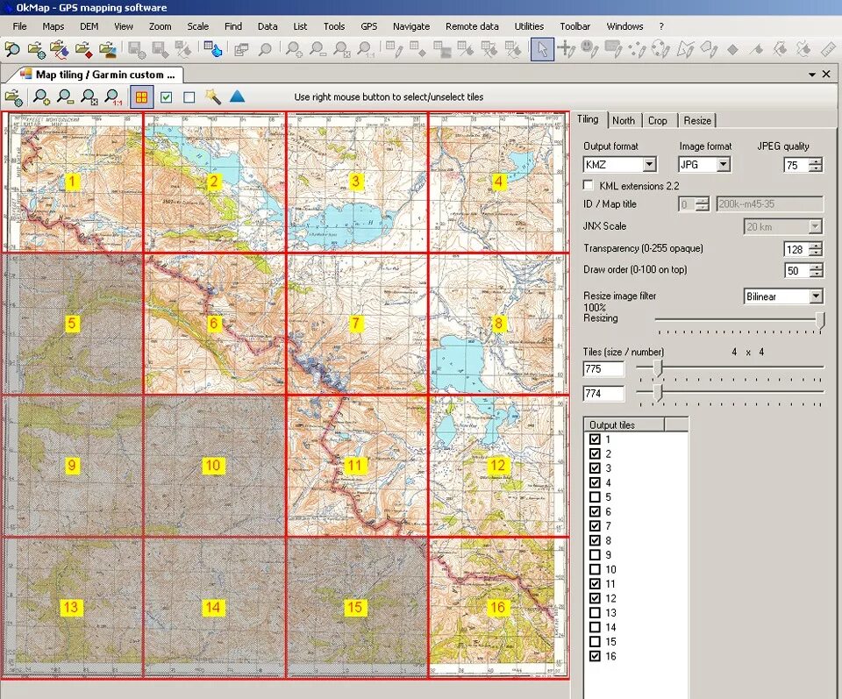
Task: Open the Navigate menu
Action: click(x=411, y=26)
